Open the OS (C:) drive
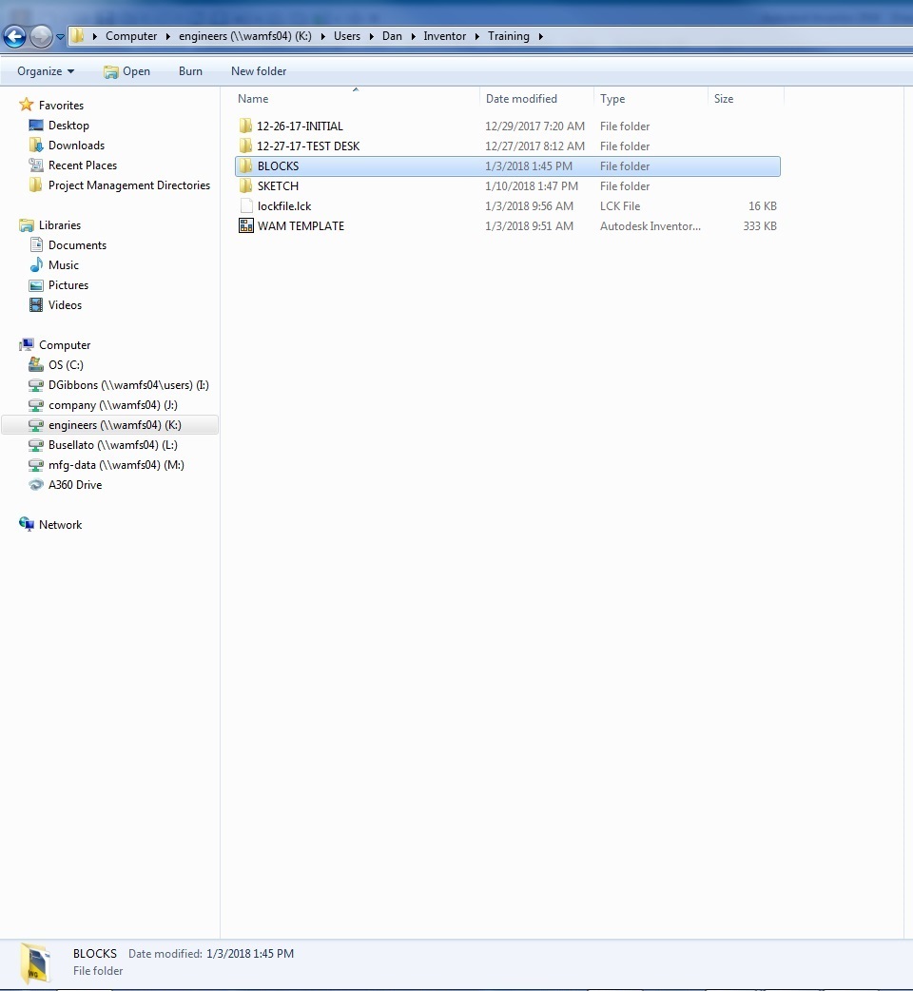The image size is (913, 991). click(x=65, y=364)
